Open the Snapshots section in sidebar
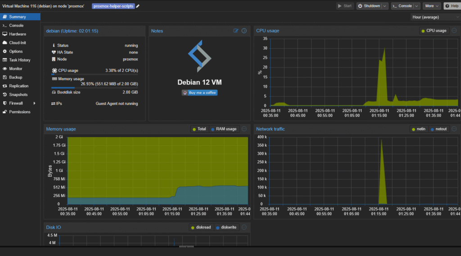The image size is (461, 256). coord(18,94)
